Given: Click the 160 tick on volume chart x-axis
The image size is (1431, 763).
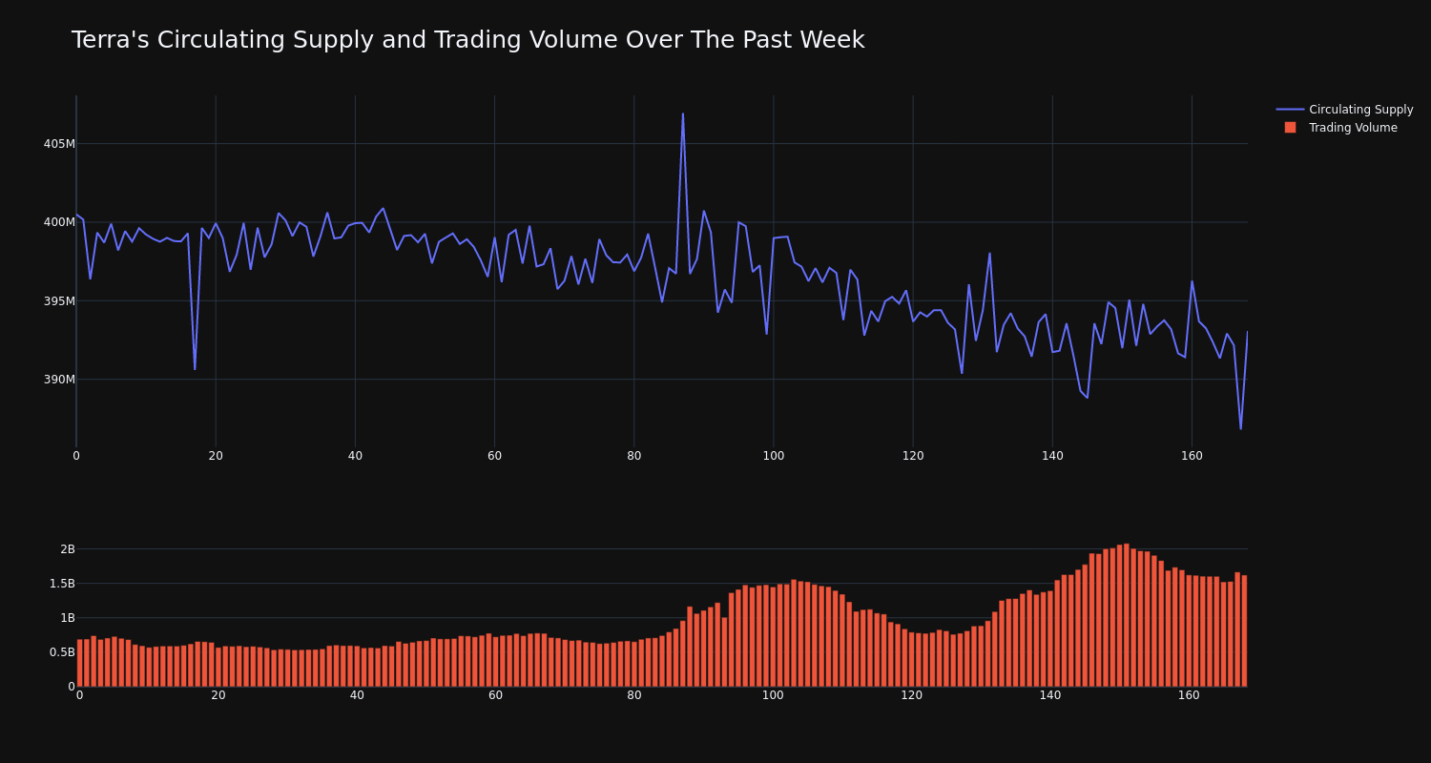Looking at the screenshot, I should click(1189, 696).
